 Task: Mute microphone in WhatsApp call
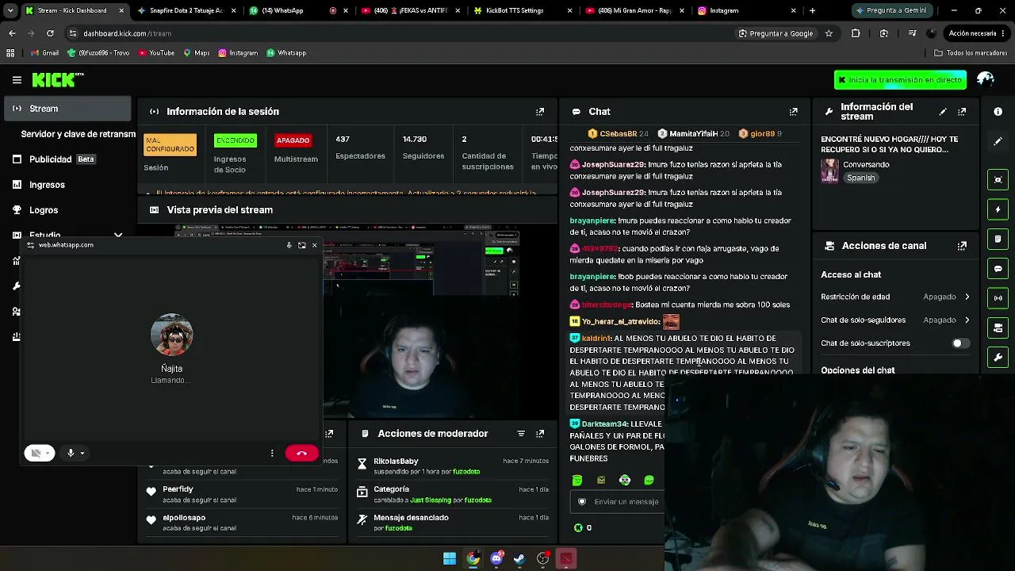70,453
